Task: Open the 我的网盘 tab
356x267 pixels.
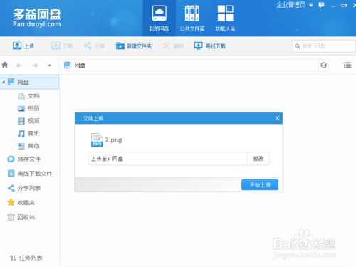Action: coord(159,19)
